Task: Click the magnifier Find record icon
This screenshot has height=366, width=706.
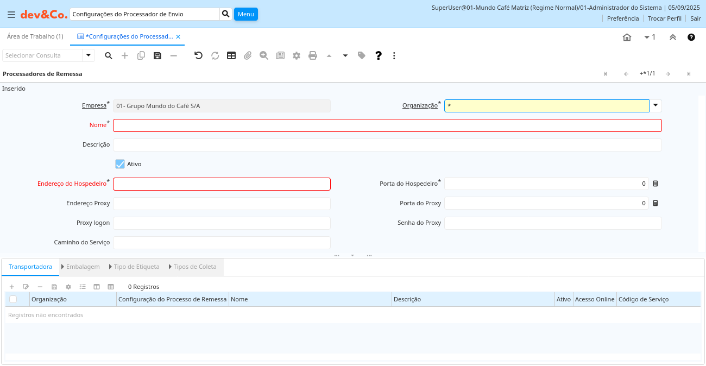Action: coord(109,55)
